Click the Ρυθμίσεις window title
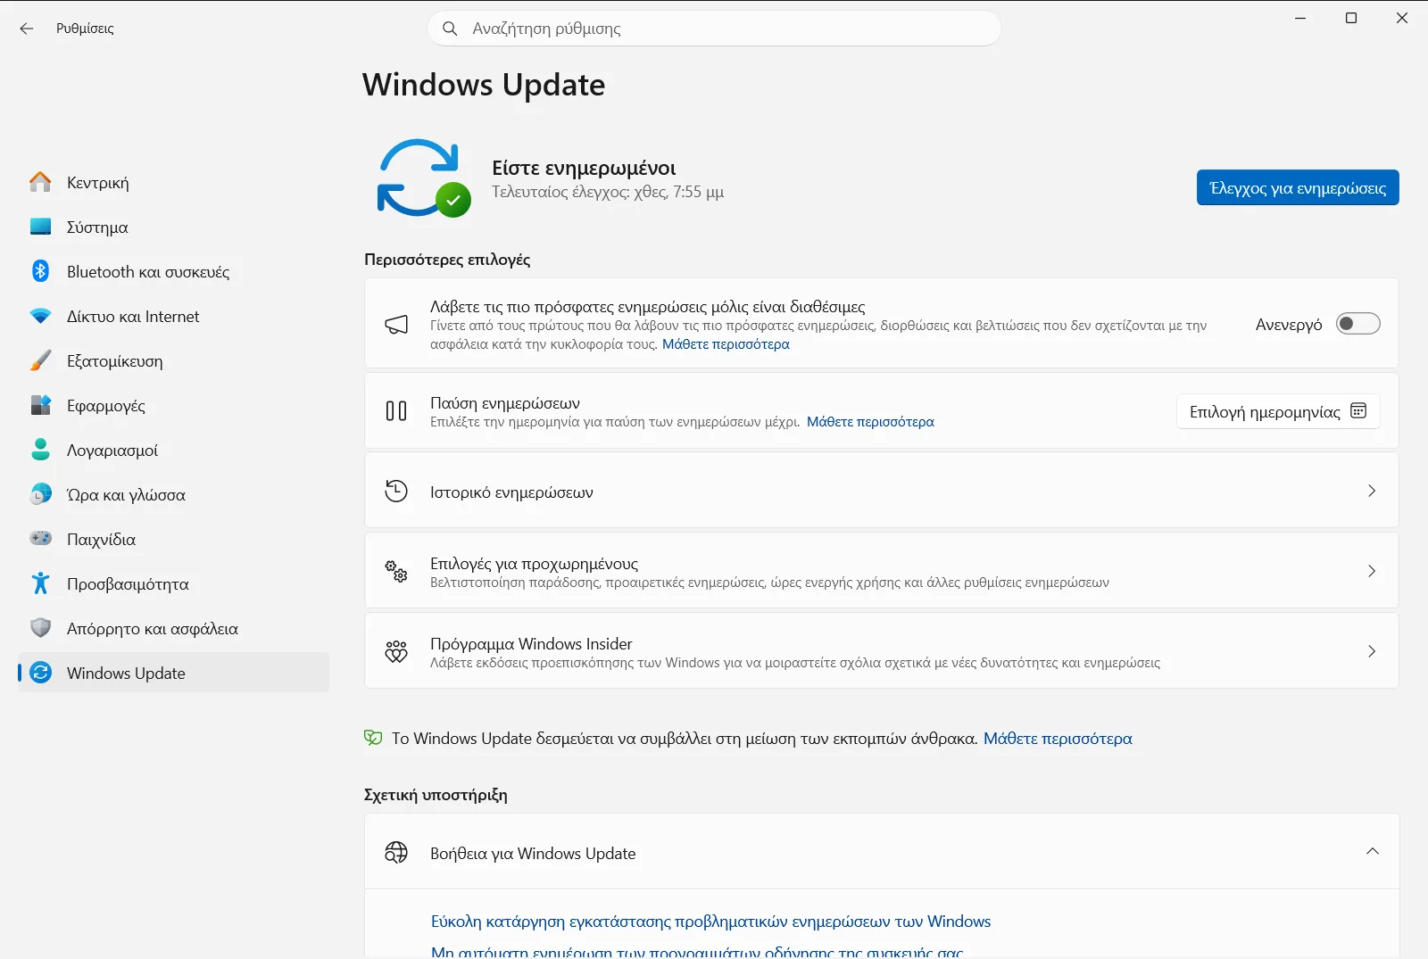The width and height of the screenshot is (1428, 959). [85, 29]
